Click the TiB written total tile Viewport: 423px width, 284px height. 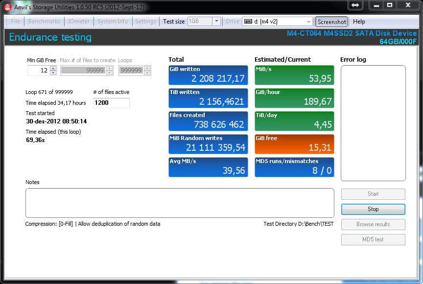point(208,98)
